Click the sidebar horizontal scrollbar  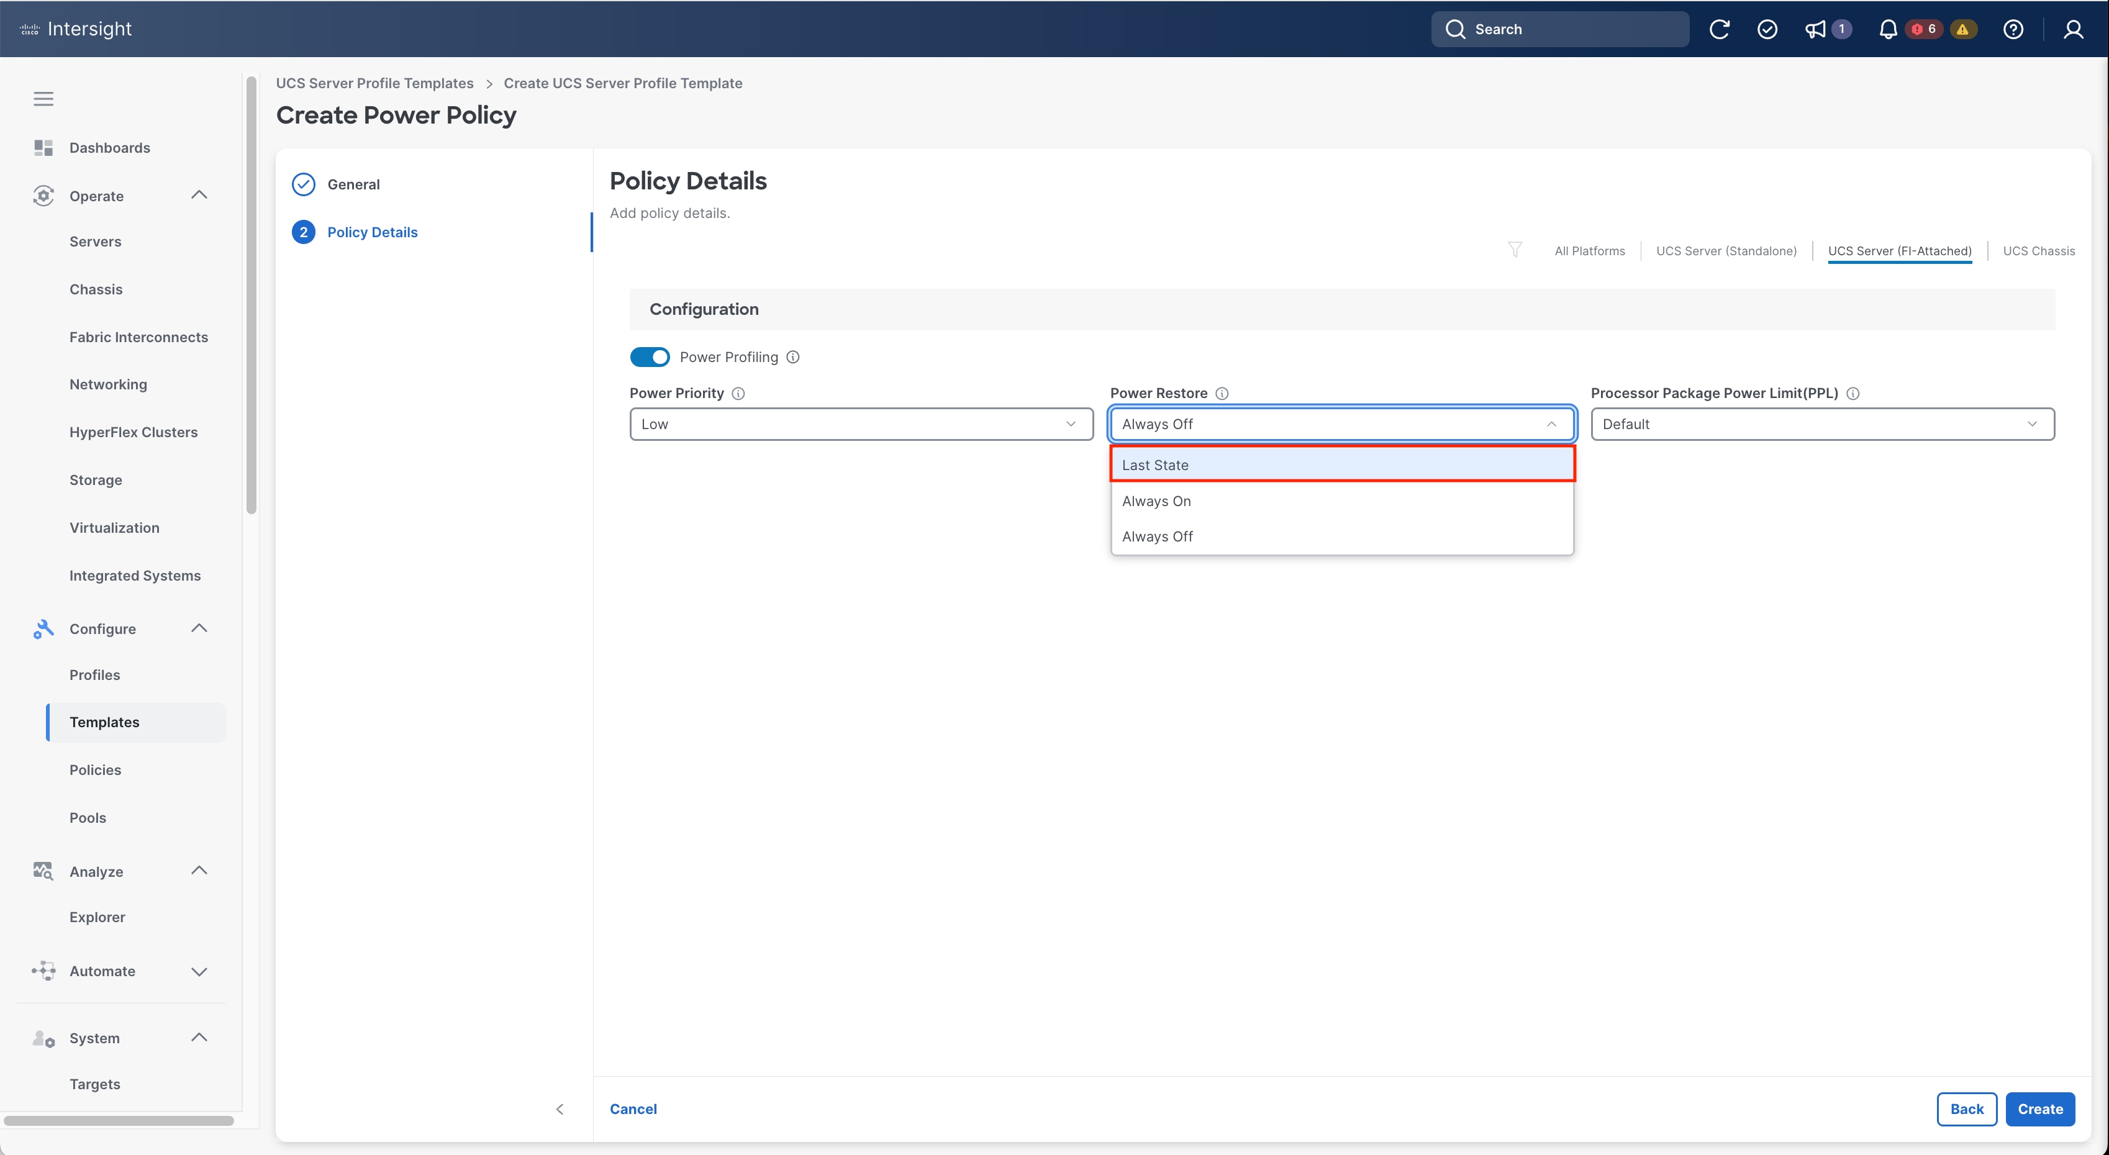pos(119,1121)
